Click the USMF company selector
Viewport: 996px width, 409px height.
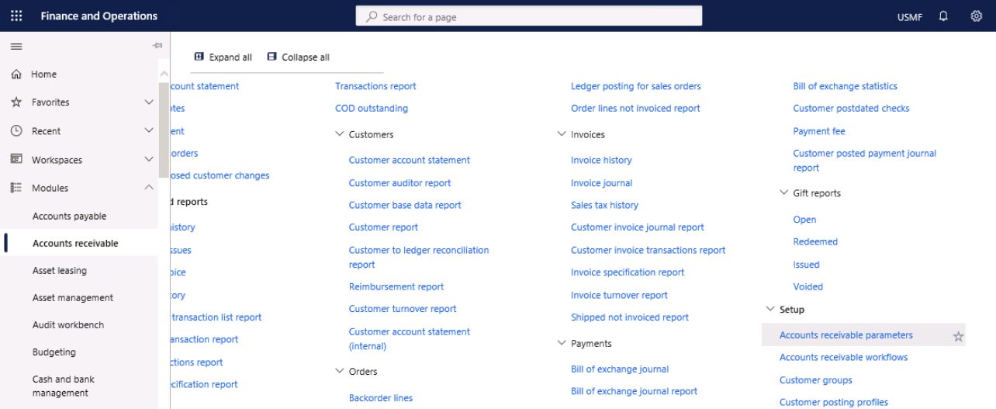pyautogui.click(x=909, y=17)
